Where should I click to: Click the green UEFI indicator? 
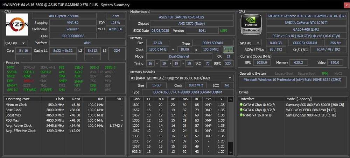click(223, 31)
